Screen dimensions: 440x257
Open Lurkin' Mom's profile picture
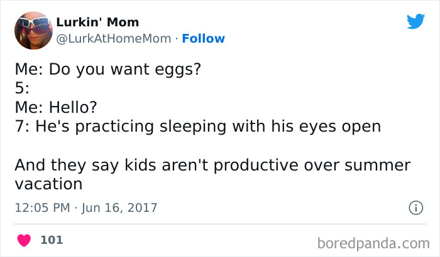[x=32, y=31]
